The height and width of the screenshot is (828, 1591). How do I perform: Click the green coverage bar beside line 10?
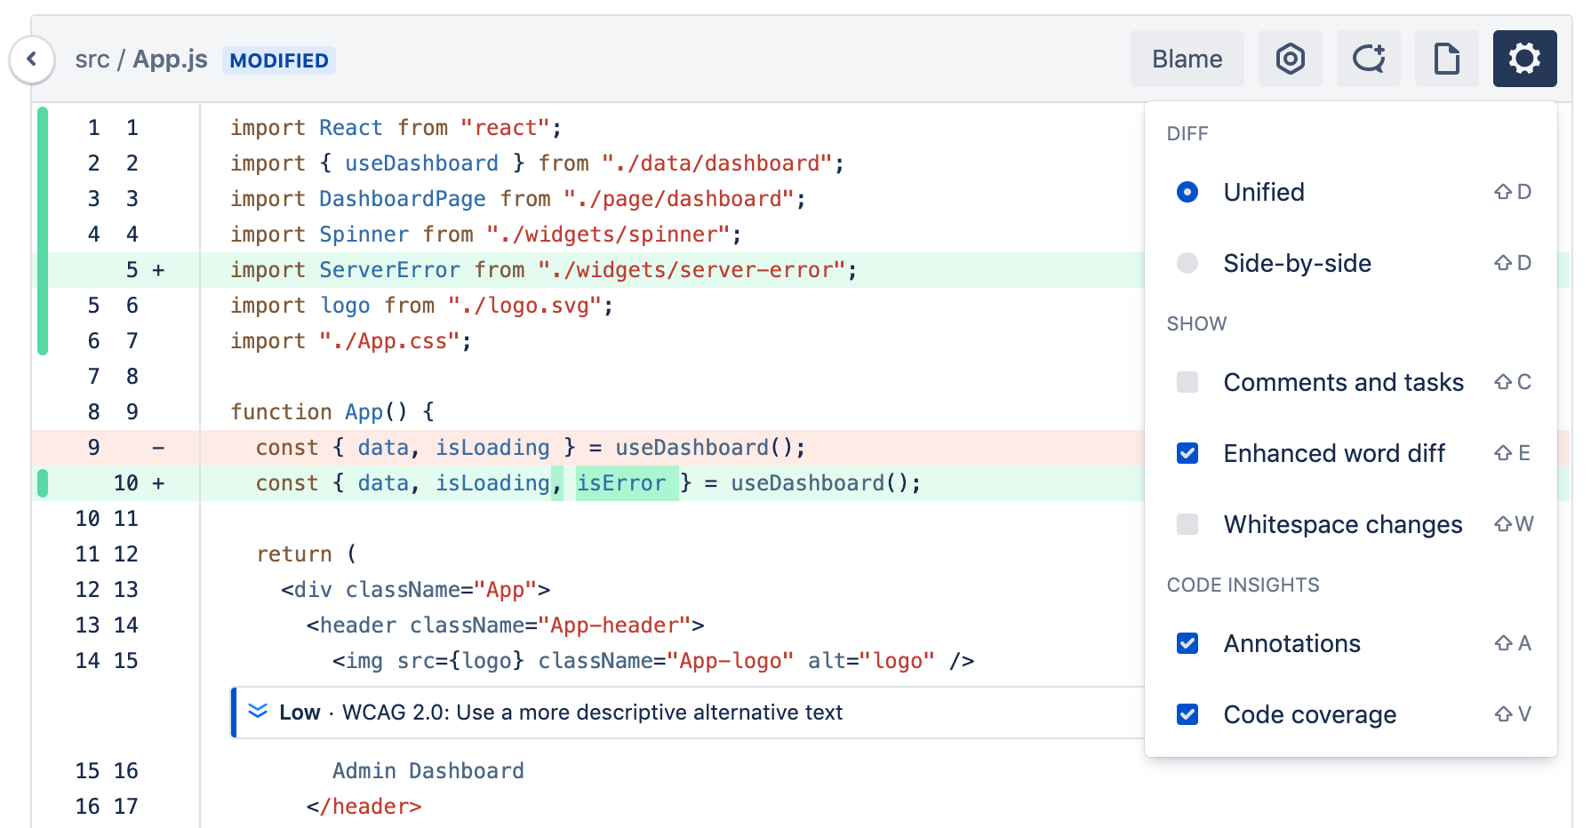coord(43,483)
